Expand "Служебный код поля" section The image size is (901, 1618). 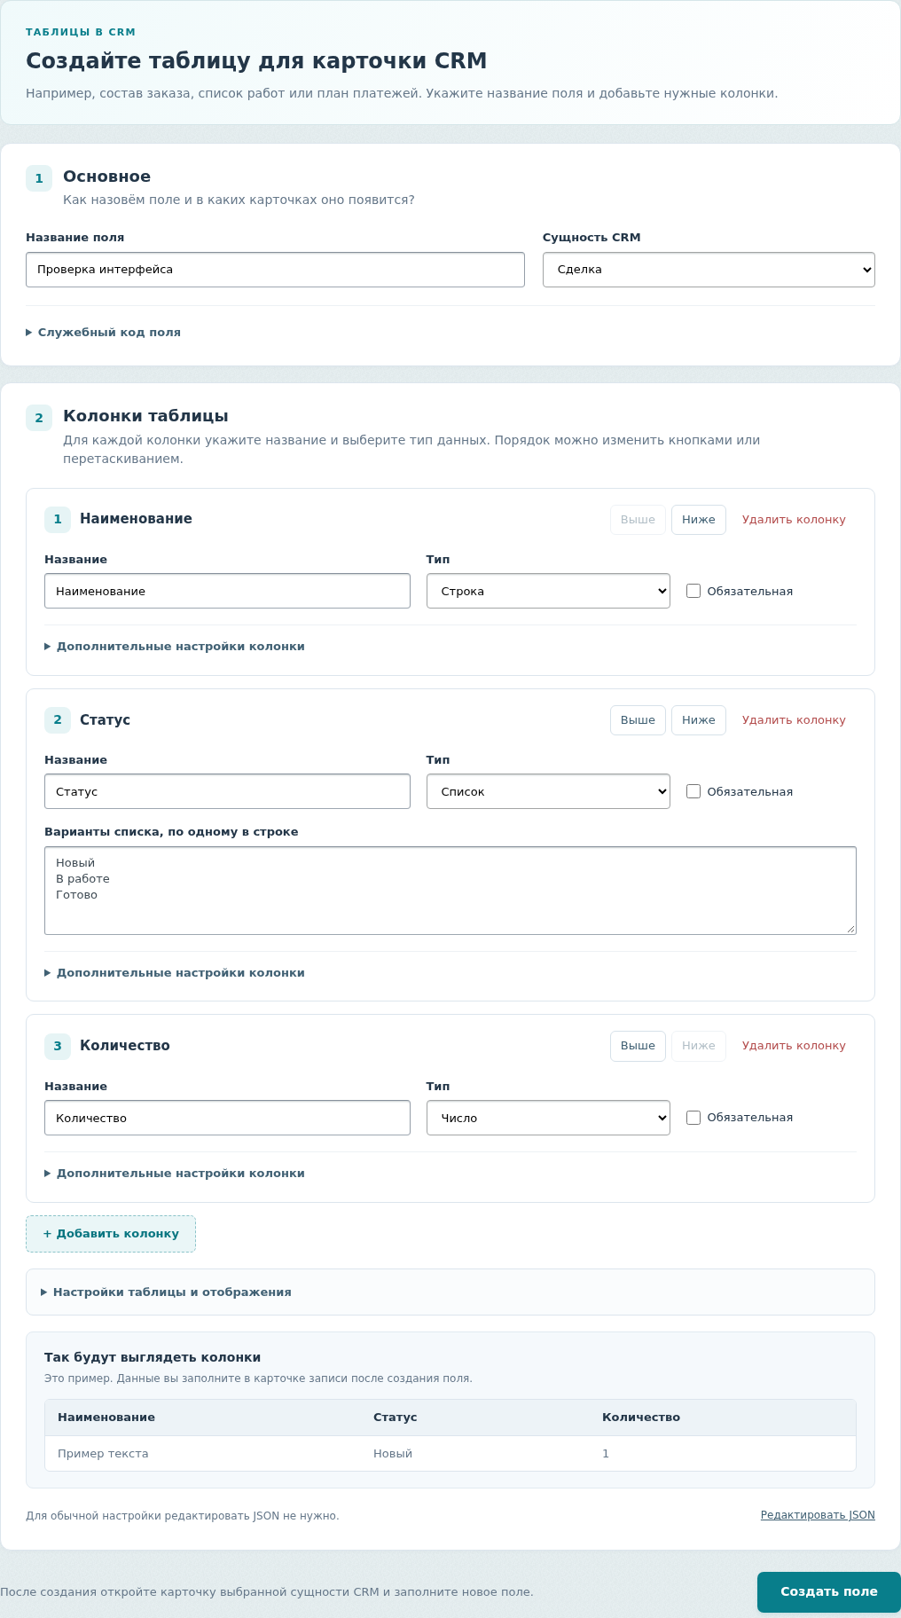(x=104, y=333)
